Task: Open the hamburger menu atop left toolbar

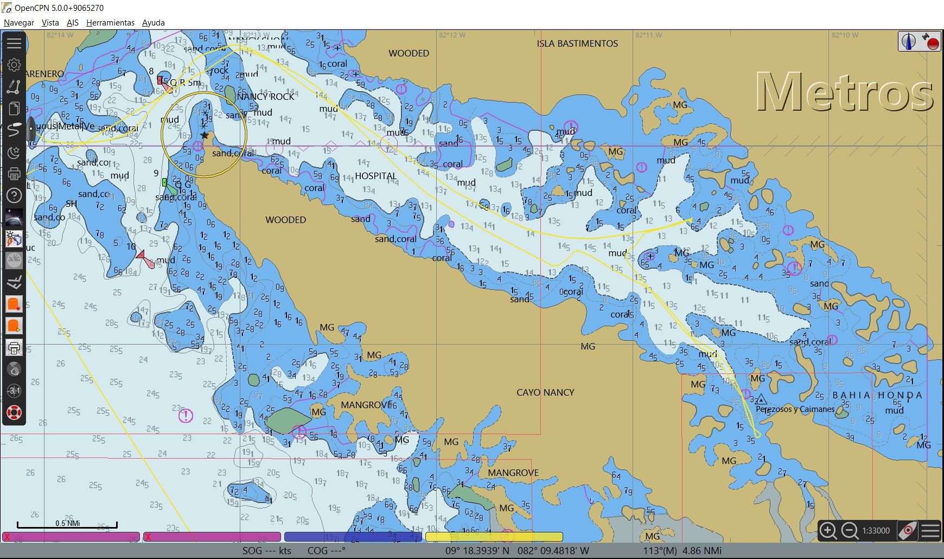Action: click(x=14, y=43)
